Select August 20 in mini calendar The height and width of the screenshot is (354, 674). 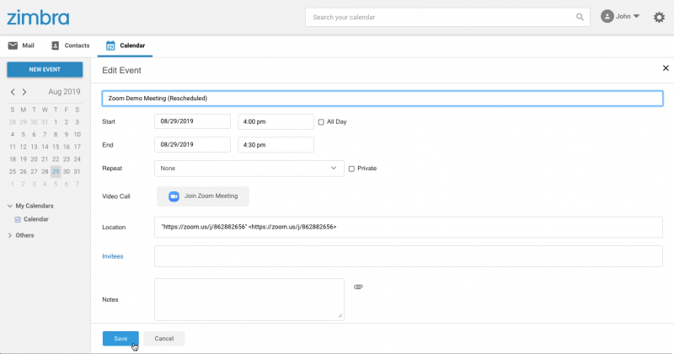pyautogui.click(x=34, y=159)
